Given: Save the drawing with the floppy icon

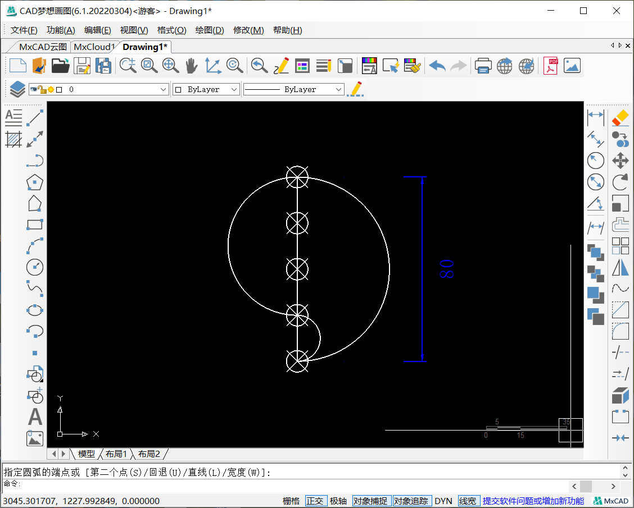Looking at the screenshot, I should coord(82,66).
